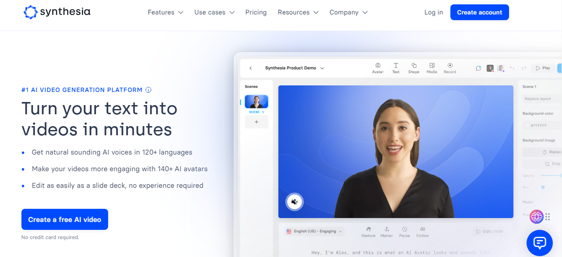Click the Record tool in the demo editor
The image size is (562, 257).
[450, 68]
